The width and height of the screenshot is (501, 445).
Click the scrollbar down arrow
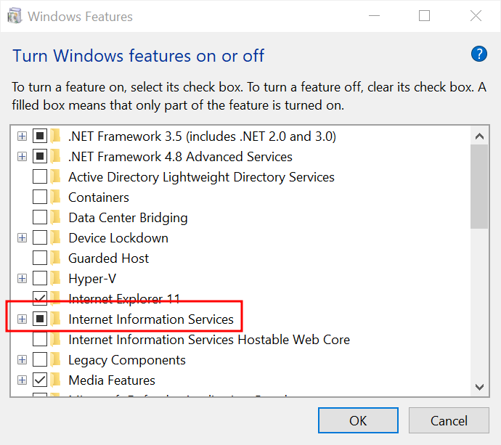(x=479, y=387)
